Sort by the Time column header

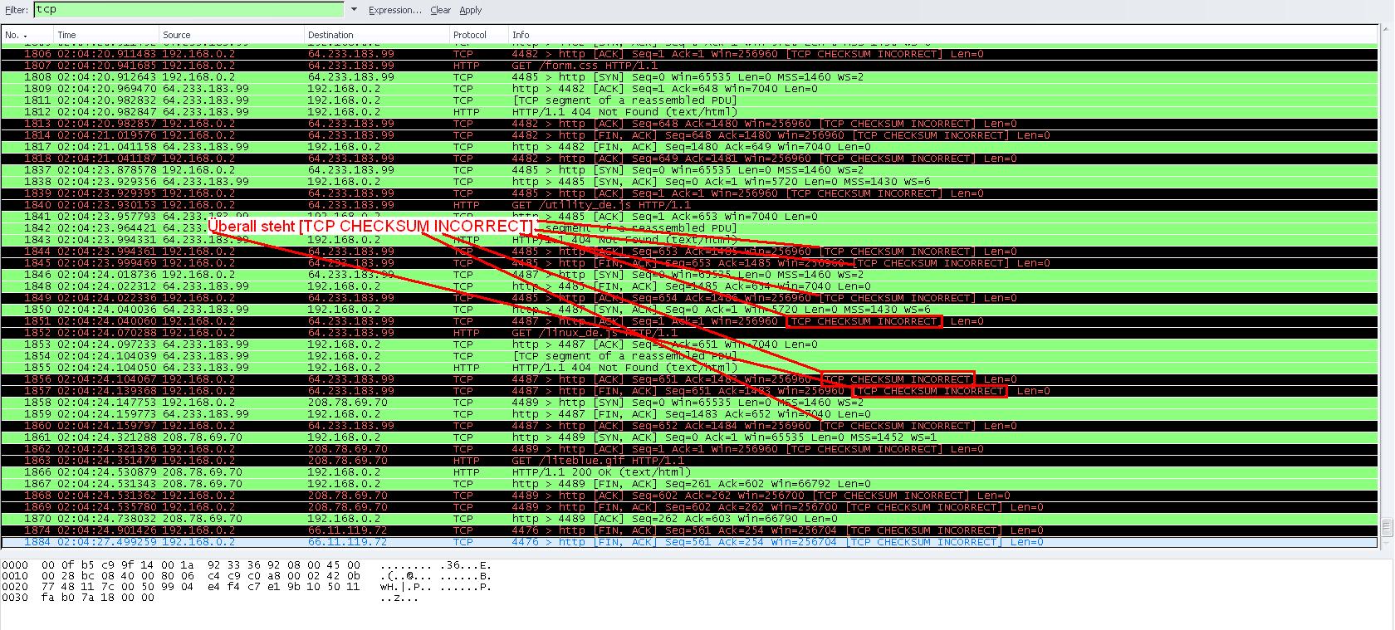(x=66, y=35)
